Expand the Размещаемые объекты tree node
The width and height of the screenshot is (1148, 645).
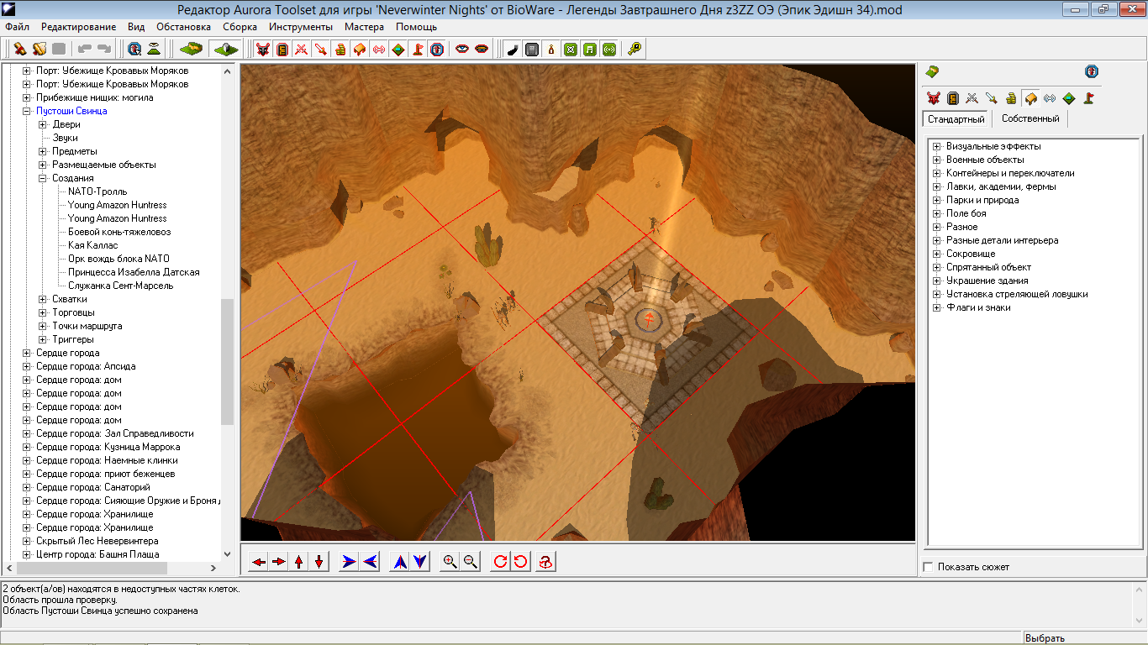[44, 165]
